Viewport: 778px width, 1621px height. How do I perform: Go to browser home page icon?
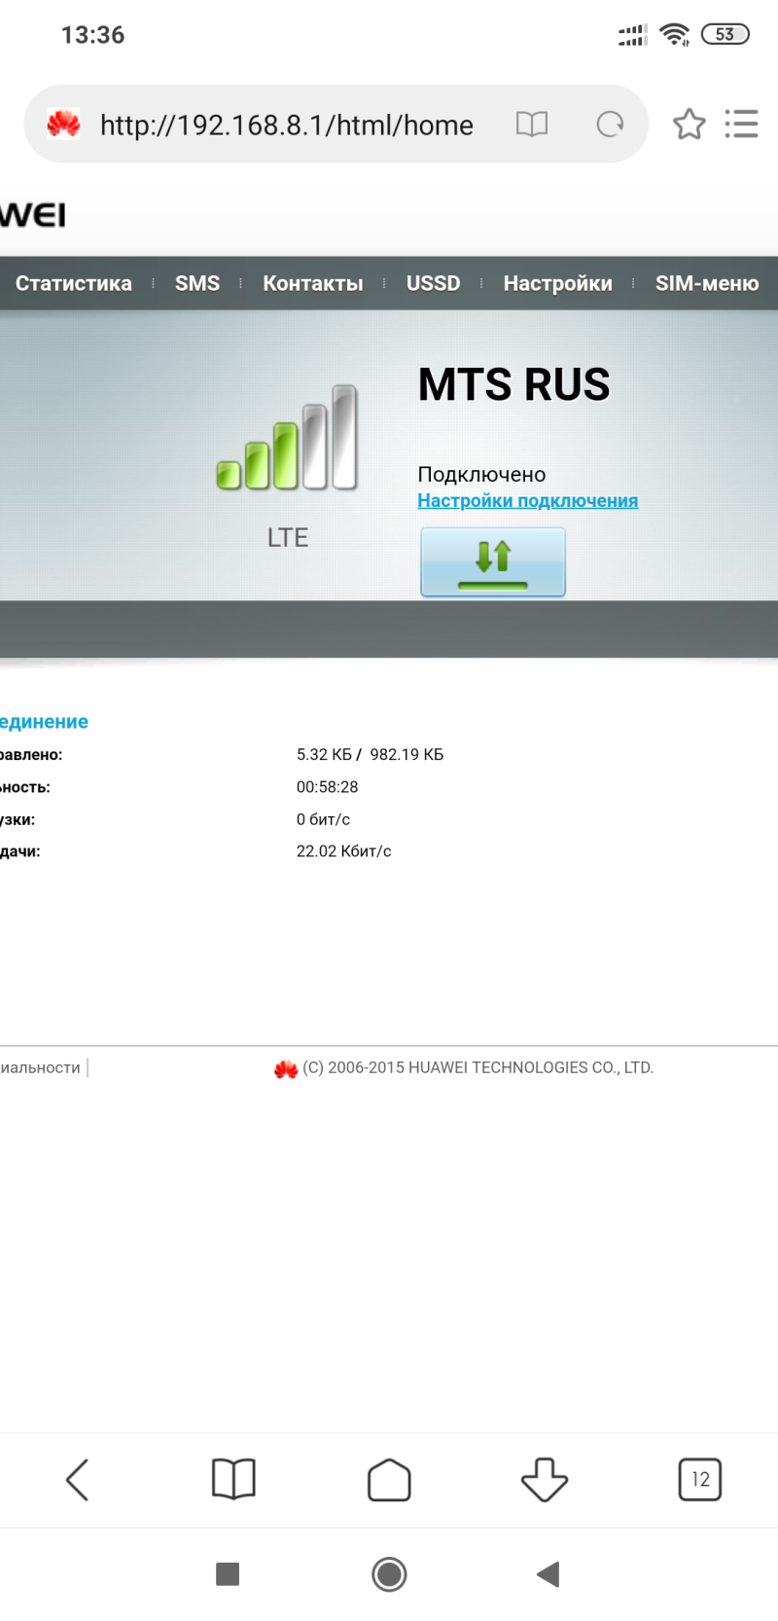pyautogui.click(x=389, y=1480)
